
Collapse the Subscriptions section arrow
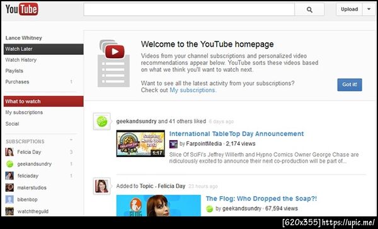[x=71, y=139]
